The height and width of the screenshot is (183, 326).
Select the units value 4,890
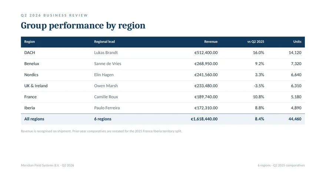click(296, 108)
